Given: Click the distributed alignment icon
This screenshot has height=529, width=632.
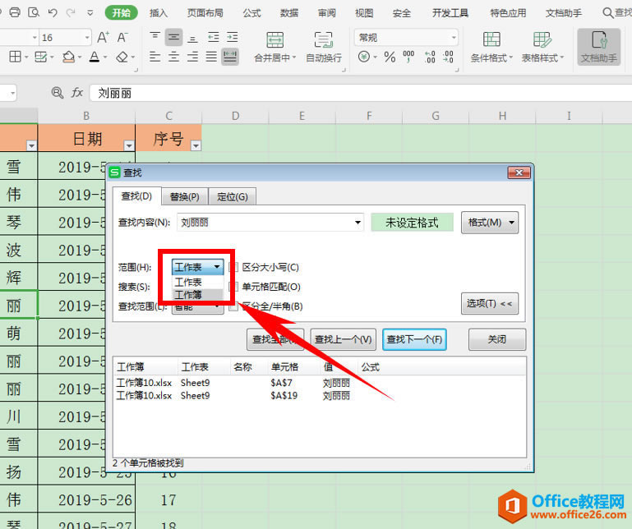Looking at the screenshot, I should [x=230, y=57].
